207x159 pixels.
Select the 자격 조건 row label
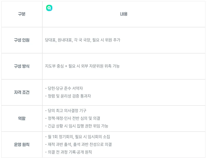22,92
